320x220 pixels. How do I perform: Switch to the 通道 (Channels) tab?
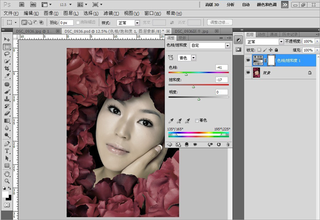point(273,34)
